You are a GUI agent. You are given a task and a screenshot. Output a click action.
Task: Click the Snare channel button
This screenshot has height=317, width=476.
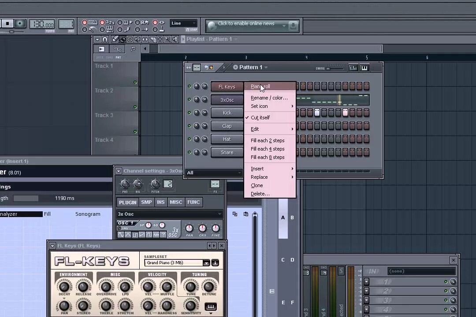tap(227, 152)
